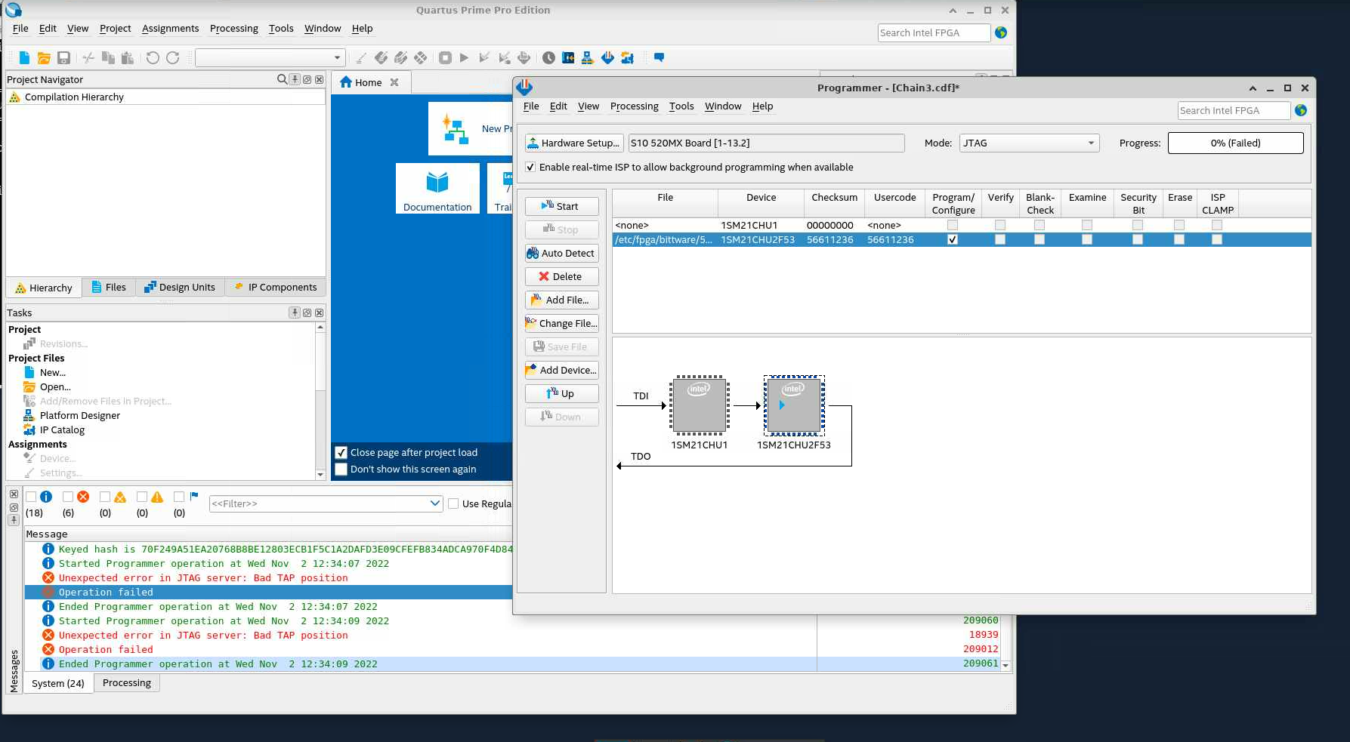Click the blue feedback speech bubble icon
1350x742 pixels.
pos(659,57)
